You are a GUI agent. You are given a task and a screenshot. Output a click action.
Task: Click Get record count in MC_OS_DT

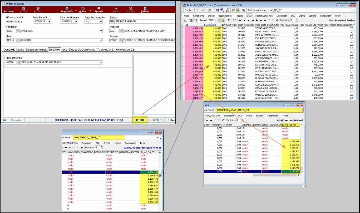(257, 10)
